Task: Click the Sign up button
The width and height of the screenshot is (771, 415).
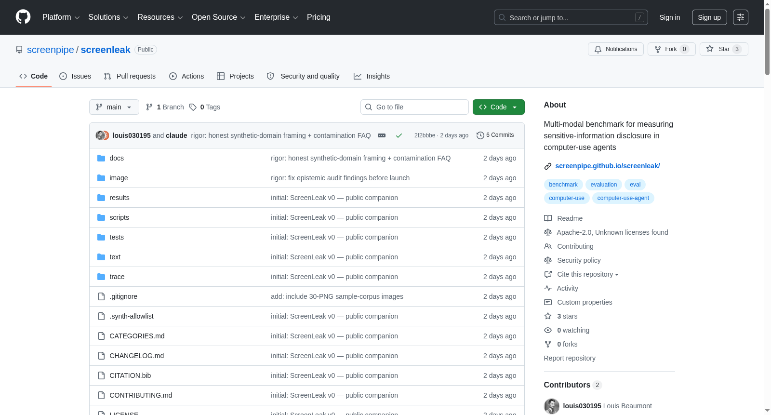Action: (709, 17)
